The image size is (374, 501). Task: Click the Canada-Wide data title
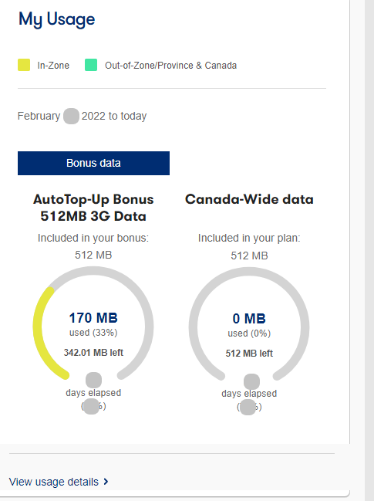coord(249,199)
